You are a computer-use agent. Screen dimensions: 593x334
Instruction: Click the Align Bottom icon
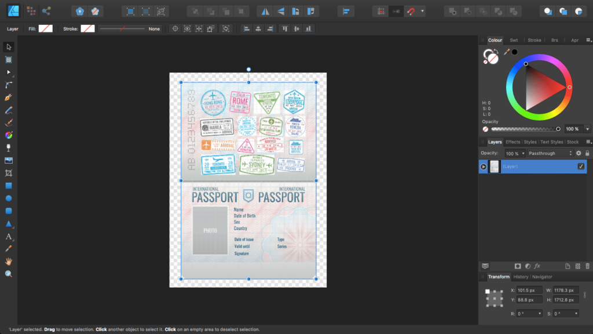309,29
